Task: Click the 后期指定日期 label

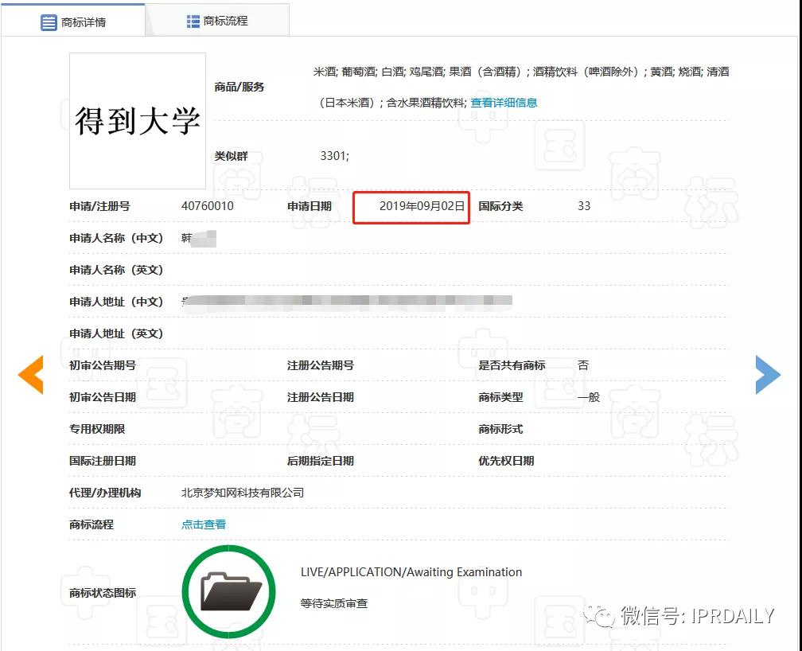Action: click(321, 461)
